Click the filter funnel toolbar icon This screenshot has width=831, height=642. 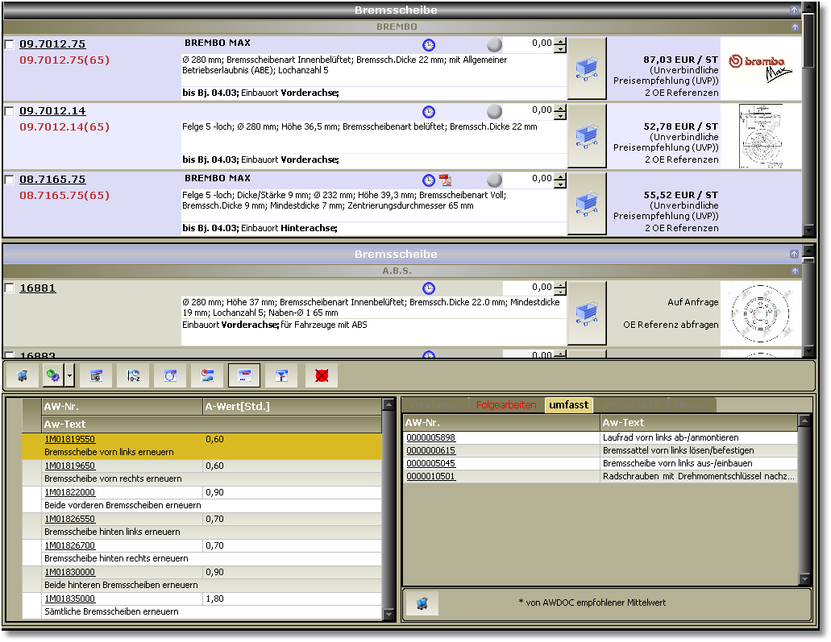click(x=281, y=375)
